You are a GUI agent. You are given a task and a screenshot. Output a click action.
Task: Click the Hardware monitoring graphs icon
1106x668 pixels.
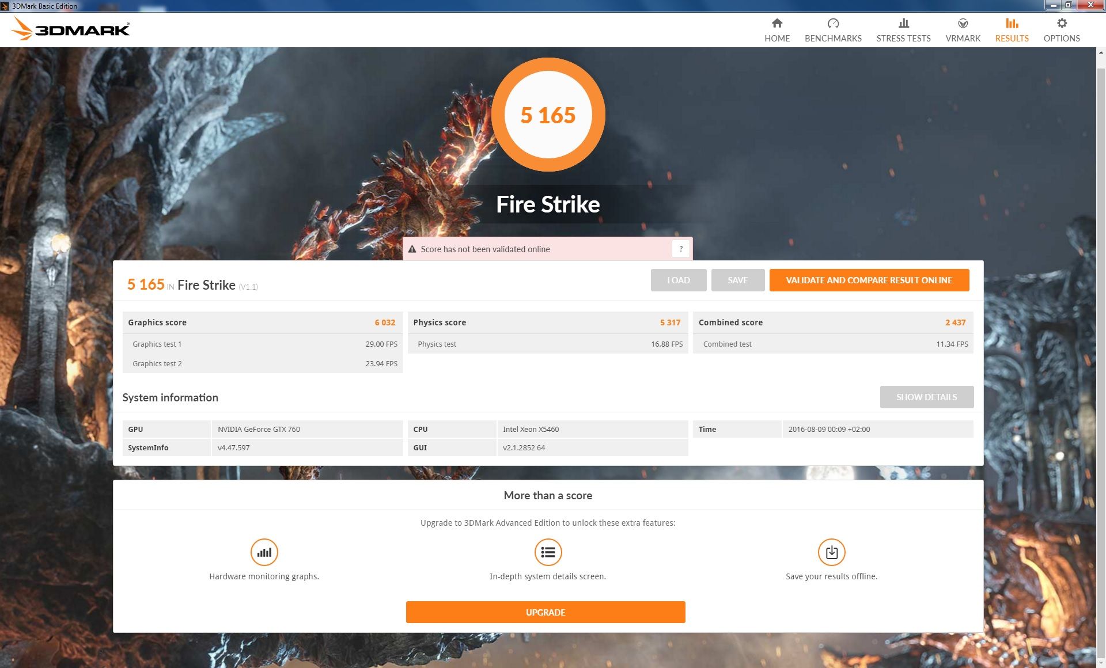pyautogui.click(x=264, y=552)
